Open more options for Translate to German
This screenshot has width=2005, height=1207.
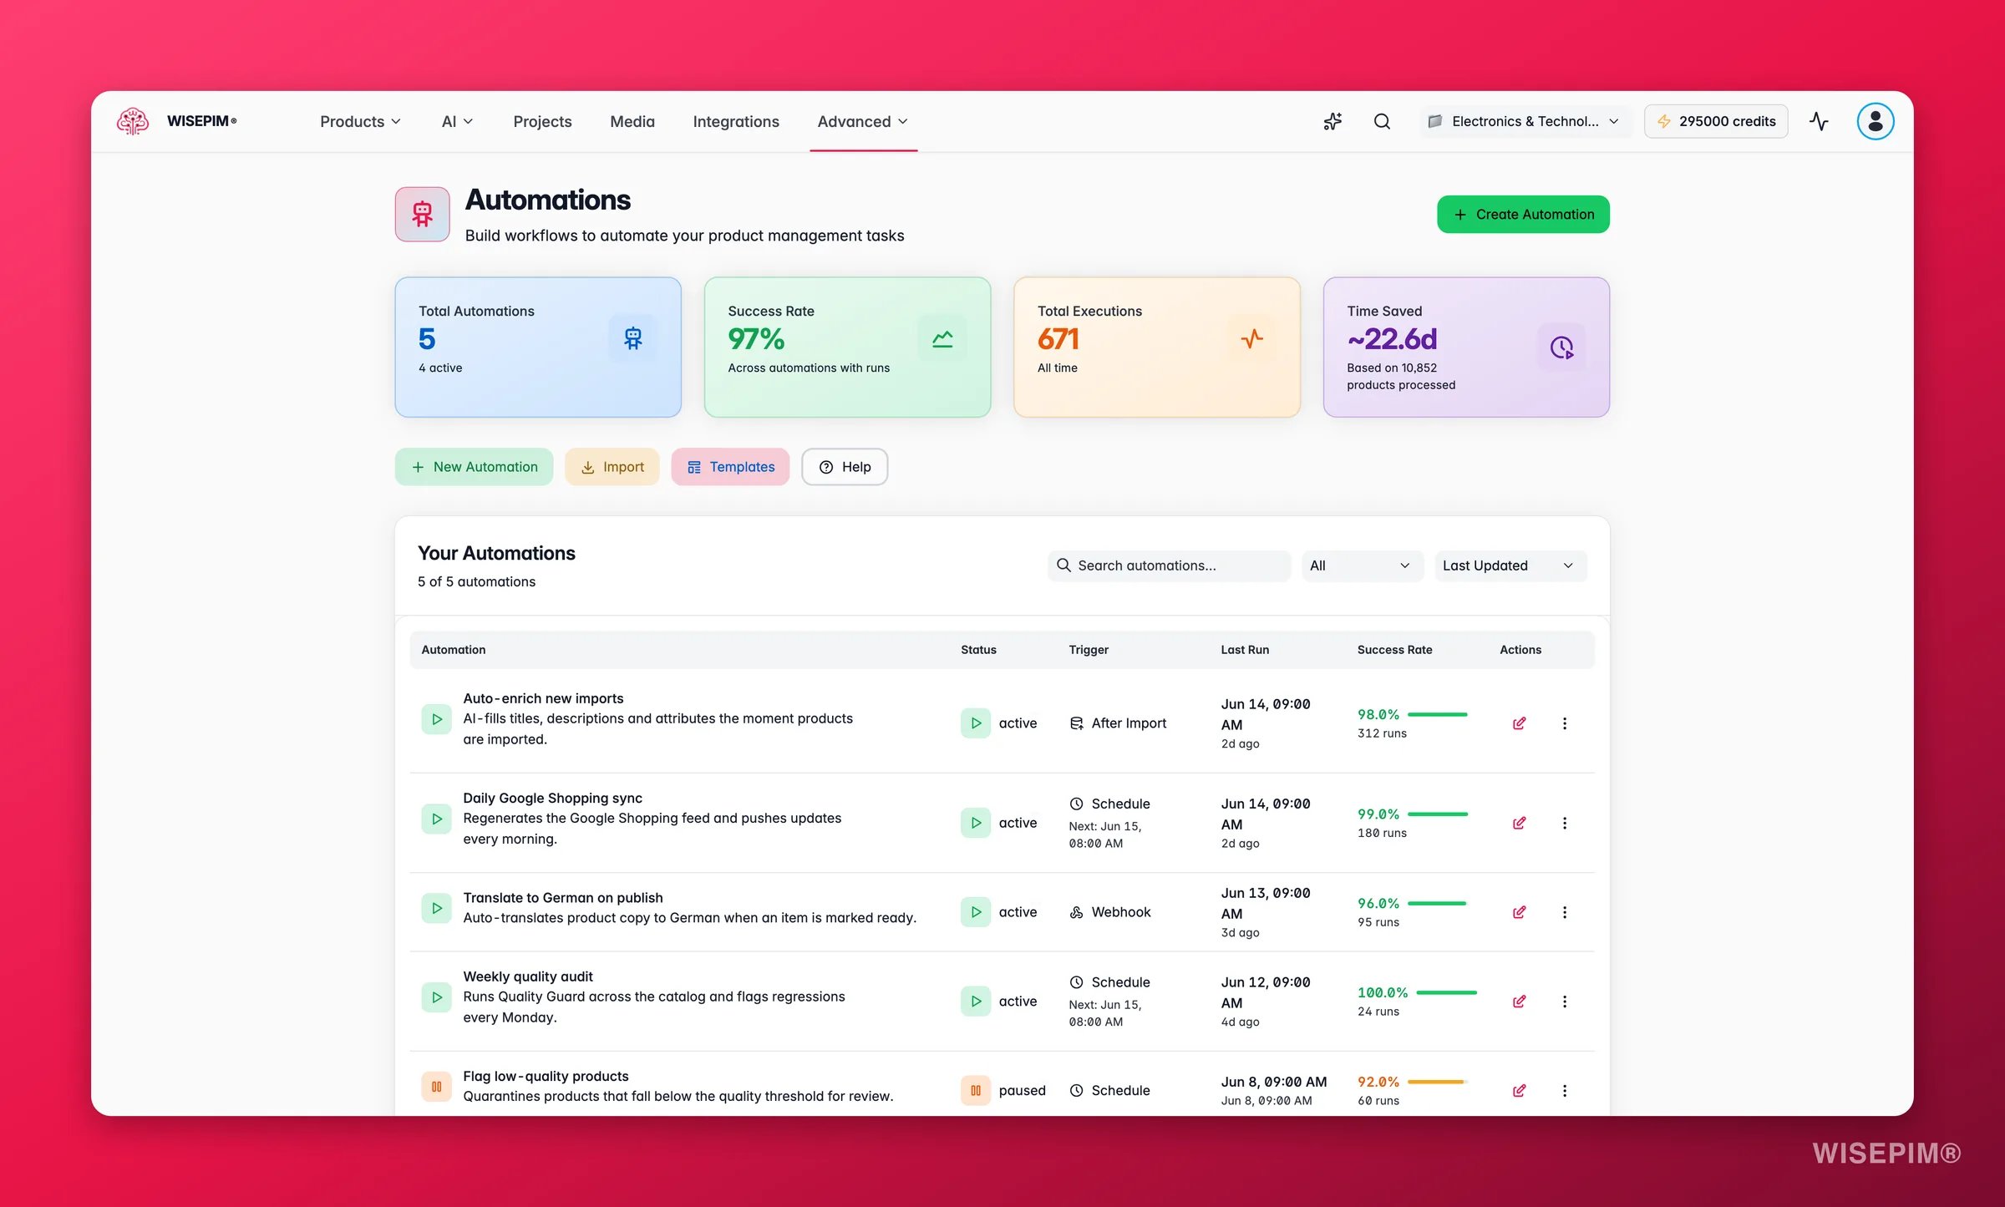coord(1564,912)
